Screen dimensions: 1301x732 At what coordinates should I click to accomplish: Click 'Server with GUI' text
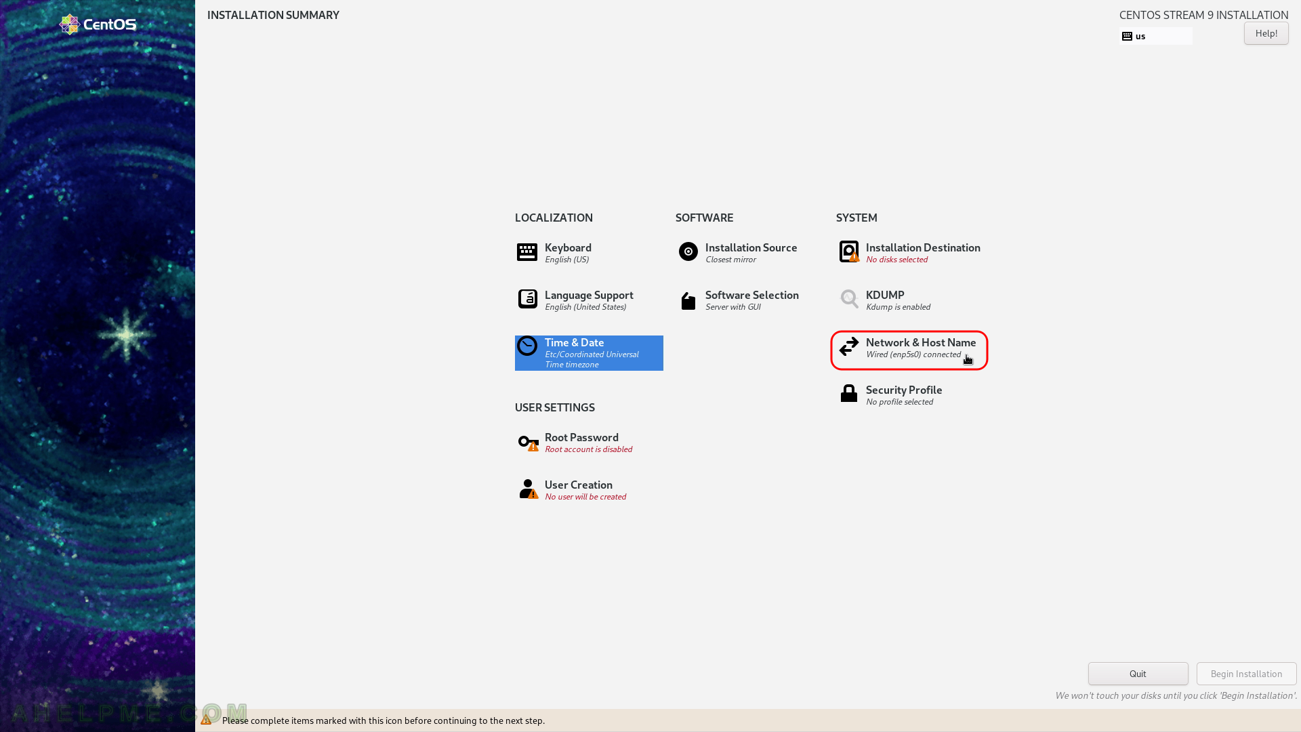732,307
